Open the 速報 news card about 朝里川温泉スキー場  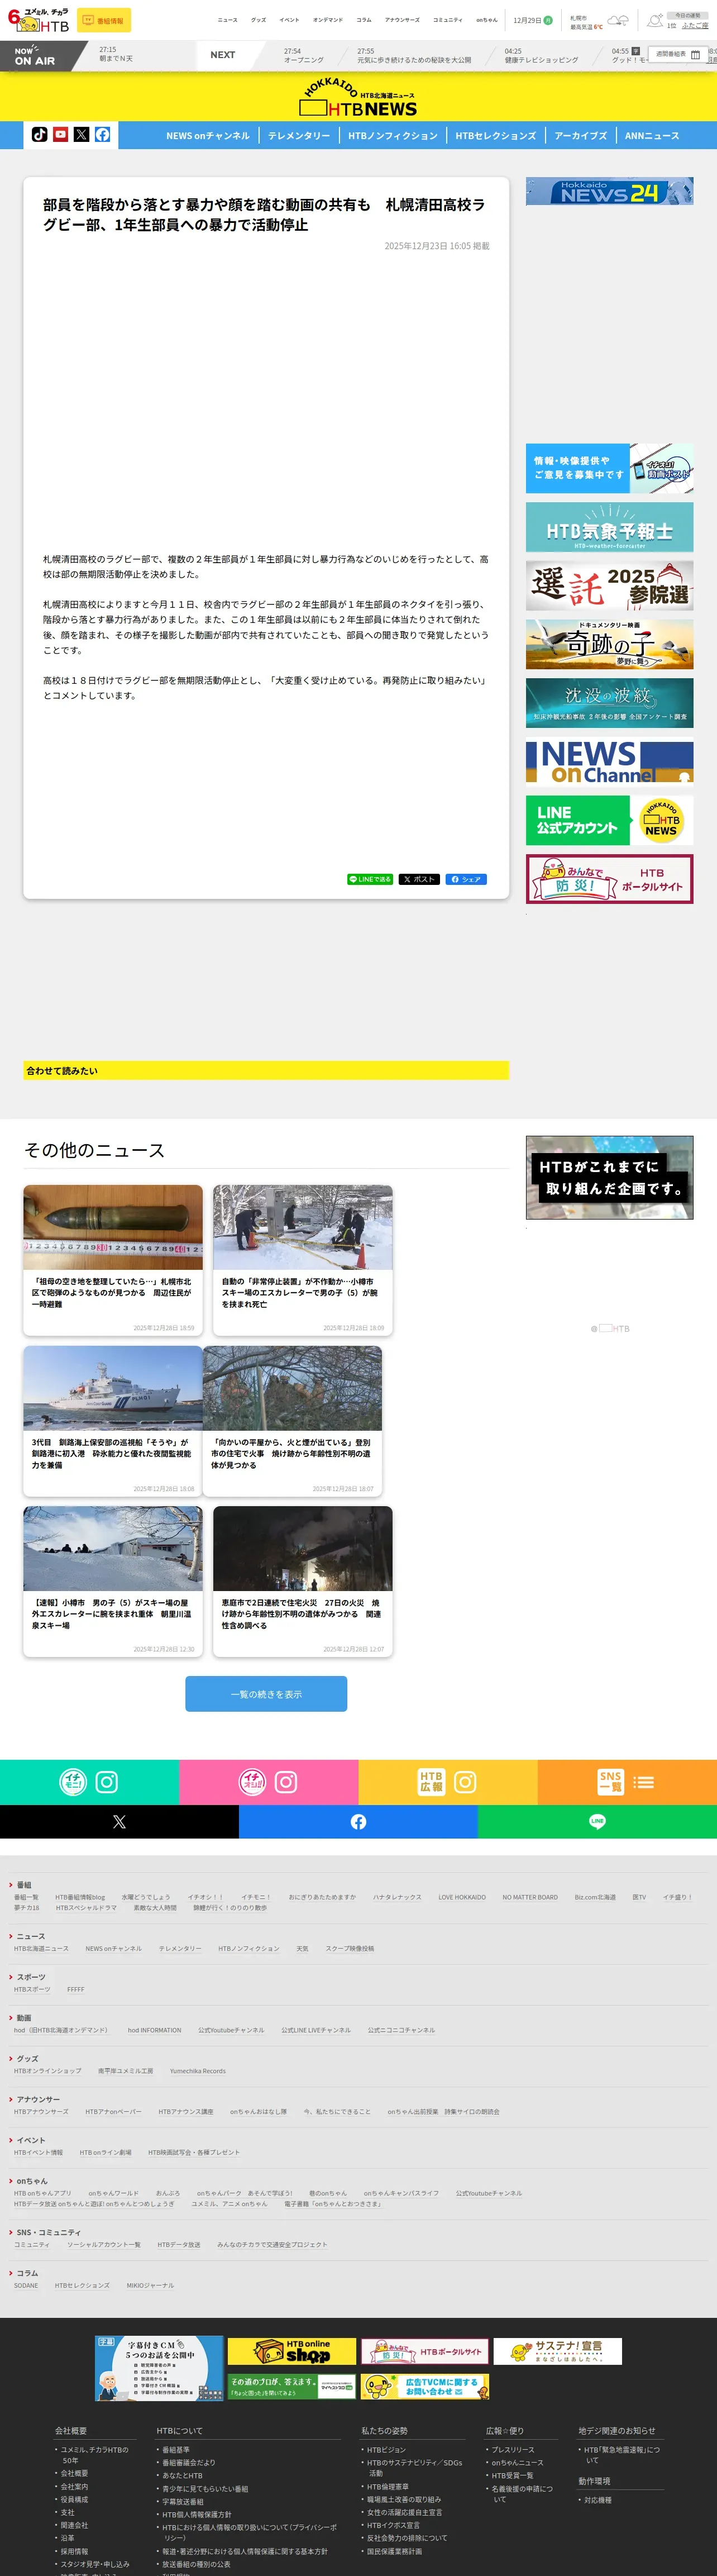coord(113,1581)
